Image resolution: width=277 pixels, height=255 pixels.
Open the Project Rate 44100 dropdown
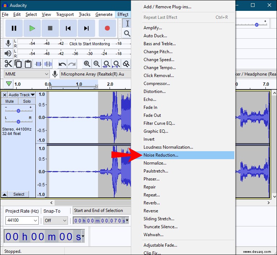22,220
